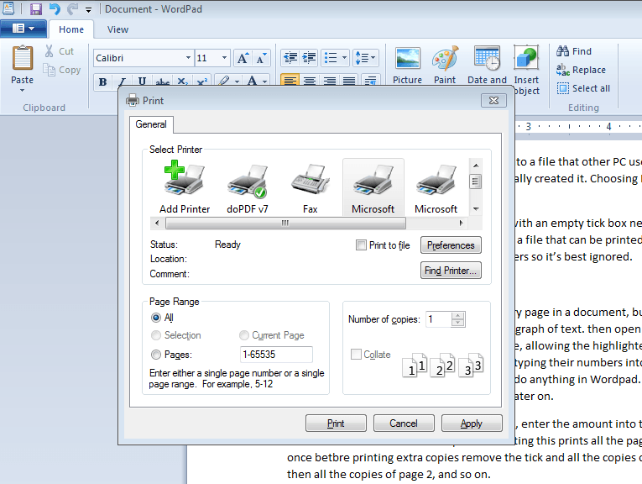Click Replace in the Editing group

coord(581,70)
